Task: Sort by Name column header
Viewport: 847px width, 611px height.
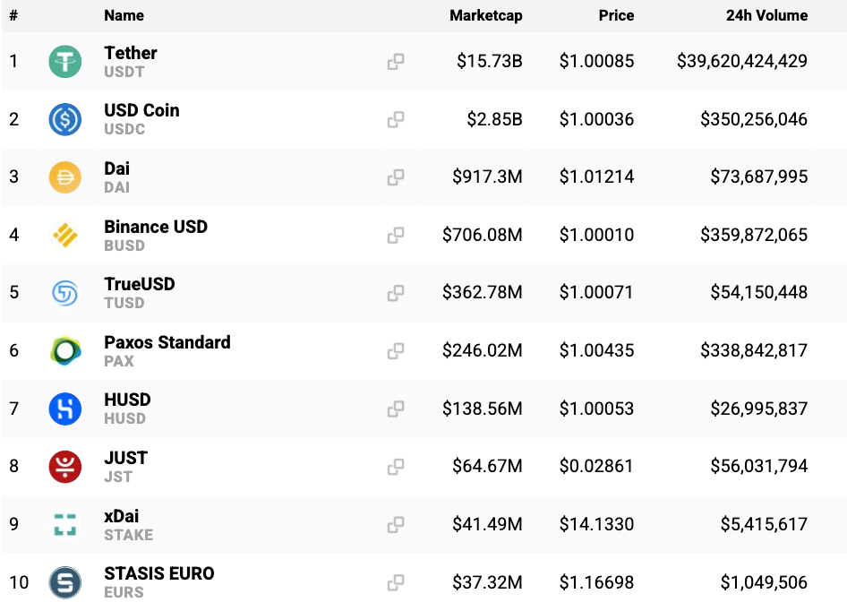Action: [x=124, y=15]
